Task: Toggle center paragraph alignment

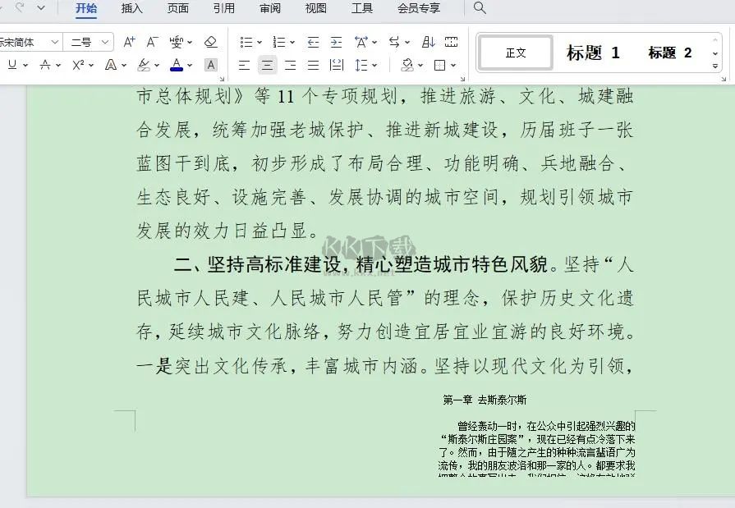Action: pos(267,65)
